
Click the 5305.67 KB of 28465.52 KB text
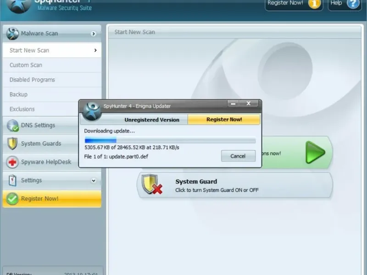[x=132, y=148]
